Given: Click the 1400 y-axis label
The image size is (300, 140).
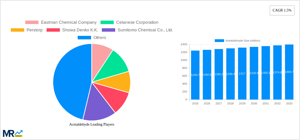Looking at the screenshot, I should pos(184,44).
